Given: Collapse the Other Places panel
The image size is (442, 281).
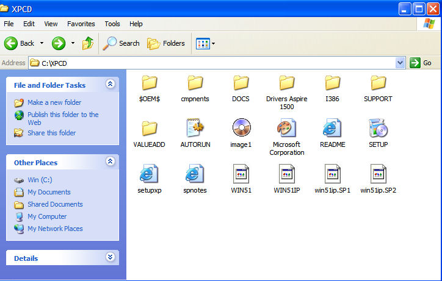Looking at the screenshot, I should (x=110, y=161).
